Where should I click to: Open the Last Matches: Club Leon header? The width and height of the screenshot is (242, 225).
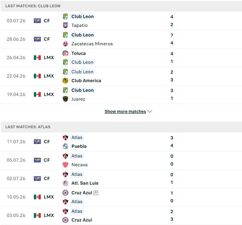[x=121, y=6]
